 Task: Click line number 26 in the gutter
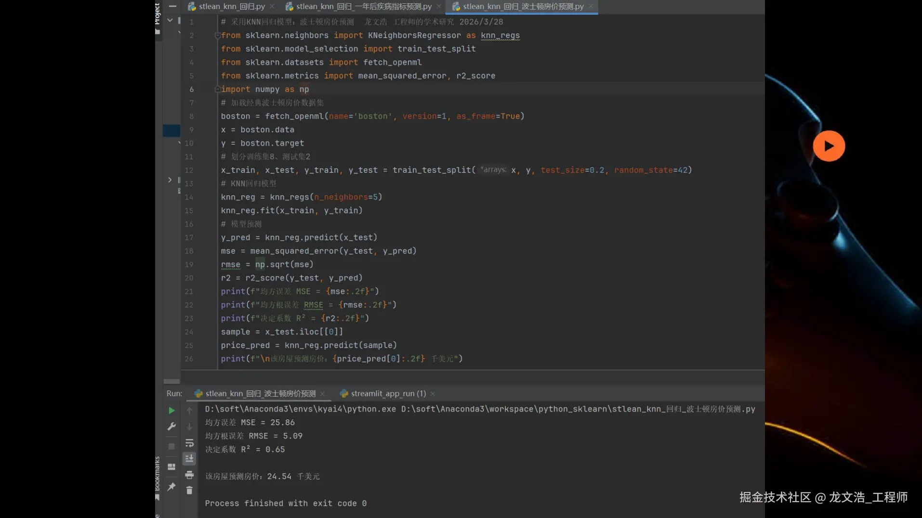(x=189, y=359)
